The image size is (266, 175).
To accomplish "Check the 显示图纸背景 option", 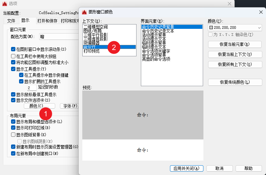I will coord(13,134).
